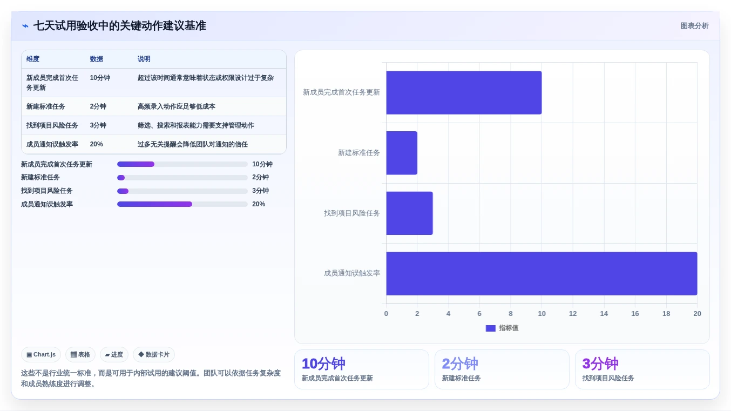This screenshot has width=731, height=411.
Task: Click the 维度 column header
Action: (33, 59)
